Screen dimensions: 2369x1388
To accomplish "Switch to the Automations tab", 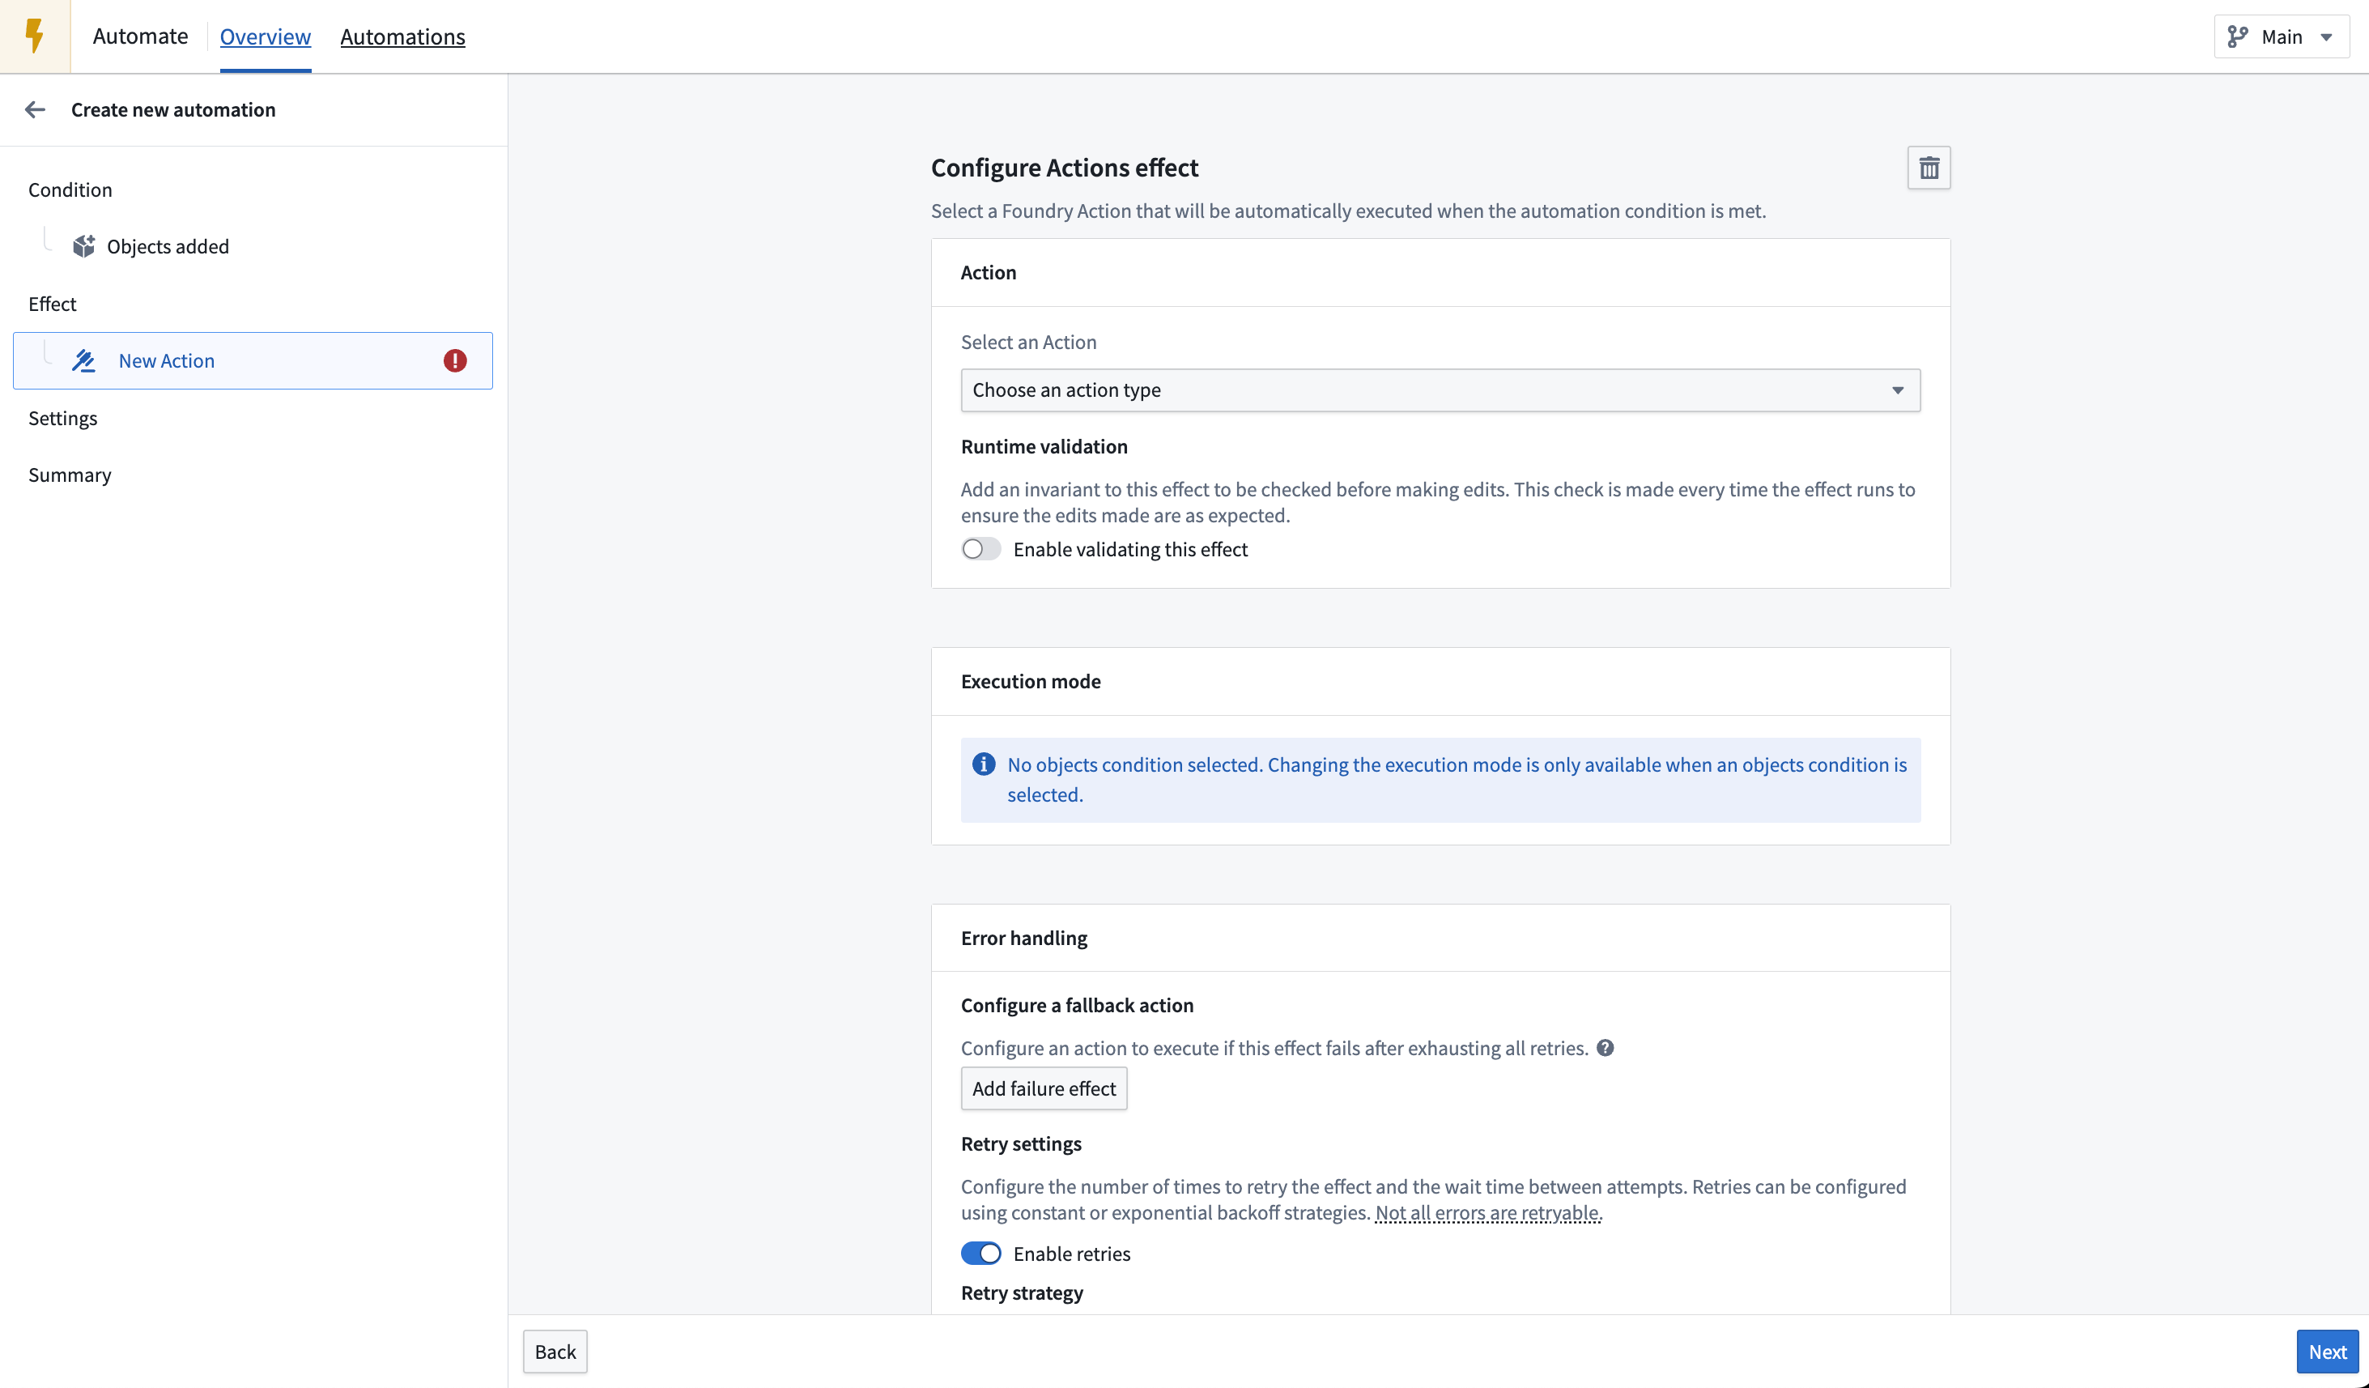I will [402, 36].
